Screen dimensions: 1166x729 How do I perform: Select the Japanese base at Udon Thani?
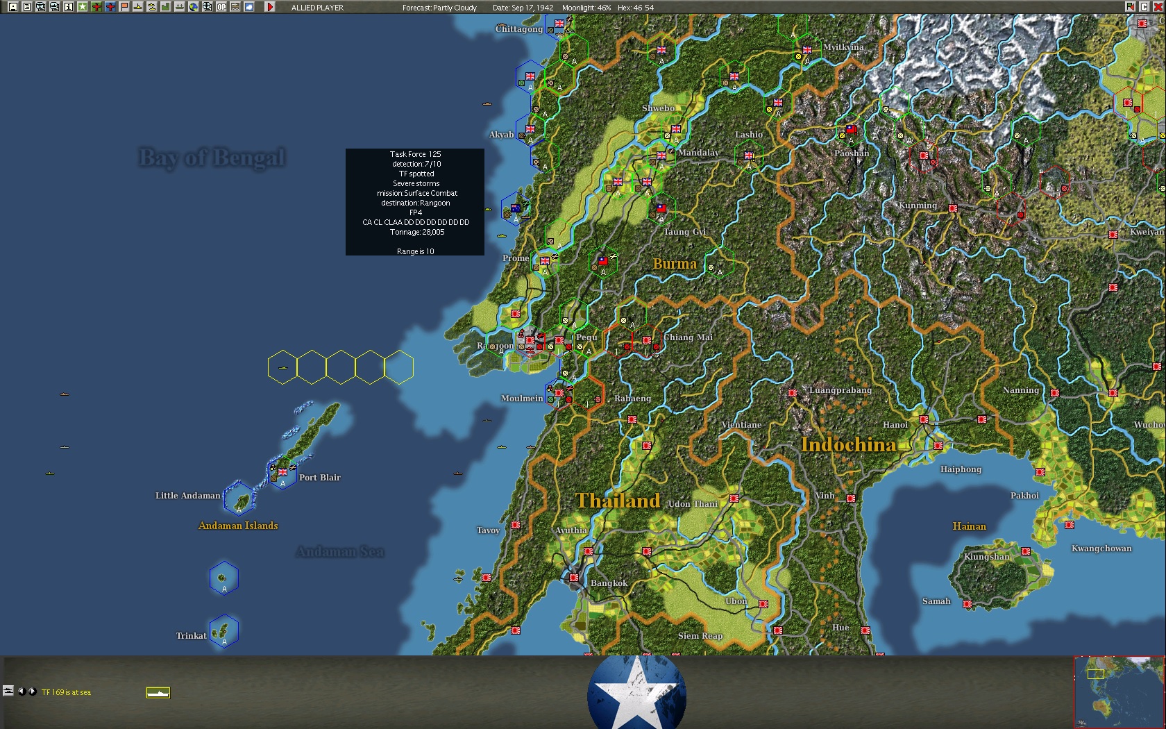pyautogui.click(x=734, y=498)
